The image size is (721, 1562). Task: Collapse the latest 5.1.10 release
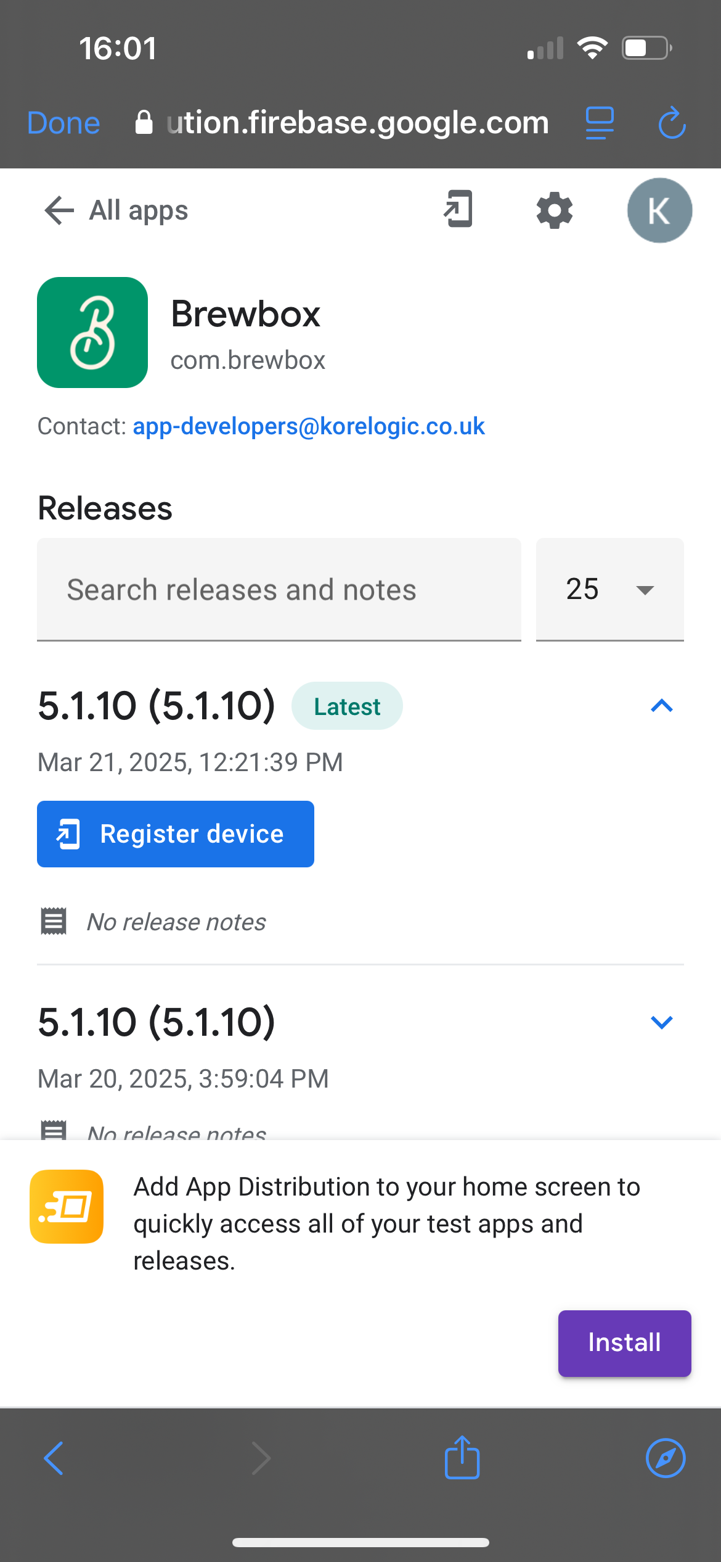pos(661,706)
